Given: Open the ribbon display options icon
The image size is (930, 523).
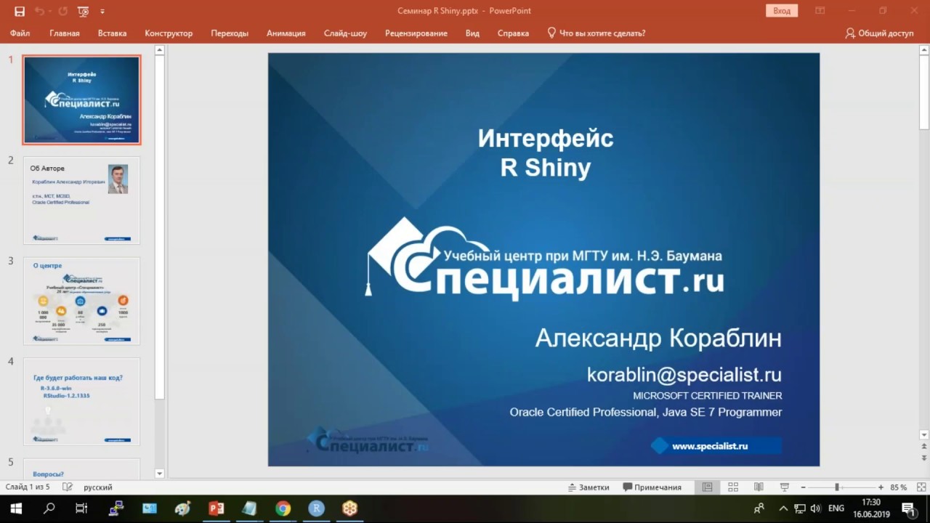Looking at the screenshot, I should point(820,11).
